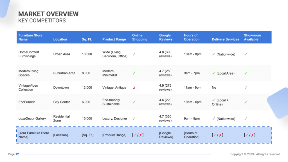Viewport: 288px width, 162px height.
Task: Click the 'Page 12' footer label
Action: coord(13,154)
